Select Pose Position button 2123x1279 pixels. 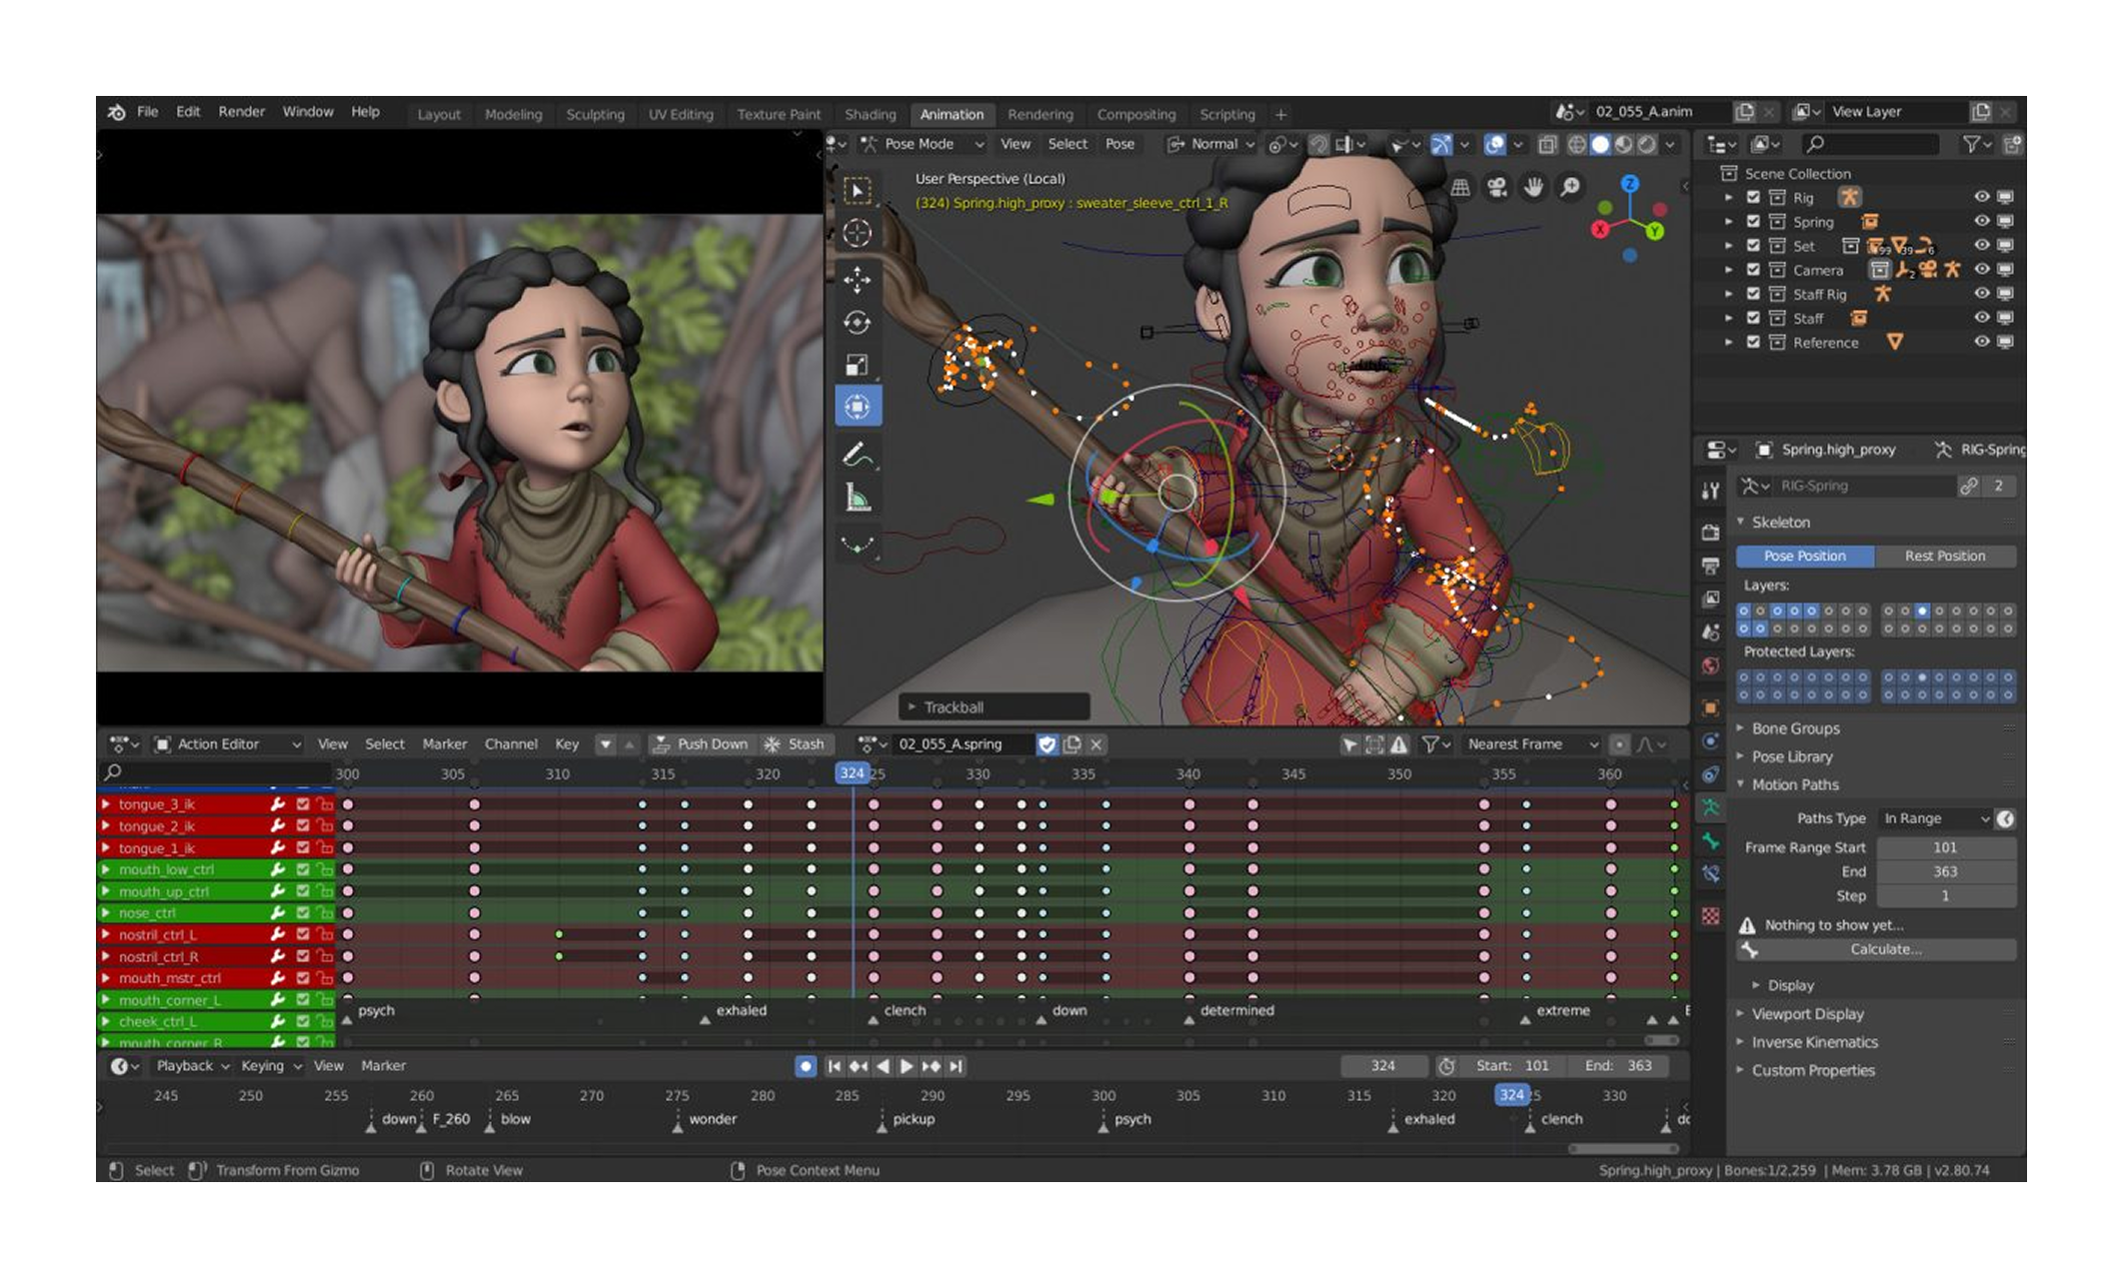[1805, 556]
